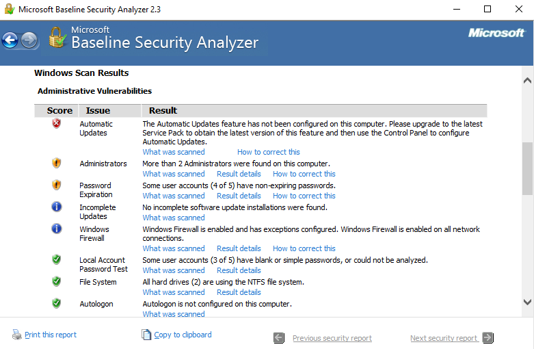This screenshot has height=349, width=534.
Task: Open How to correct this for Windows Firewall
Action: (x=304, y=248)
